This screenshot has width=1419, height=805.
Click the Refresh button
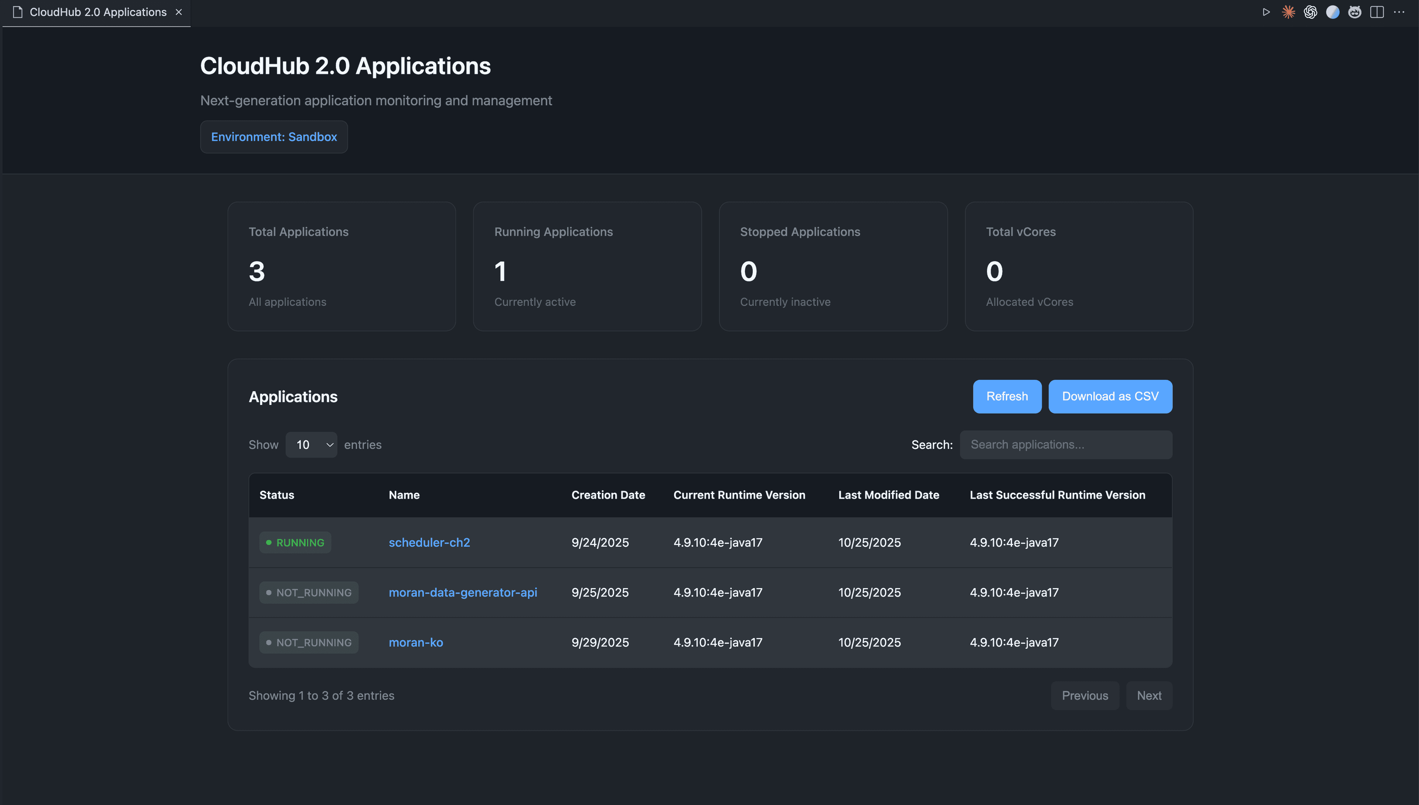(1007, 396)
